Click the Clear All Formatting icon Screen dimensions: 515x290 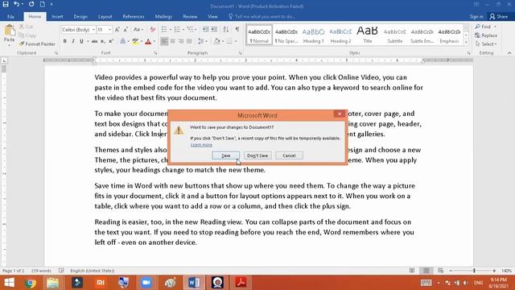pyautogui.click(x=152, y=30)
